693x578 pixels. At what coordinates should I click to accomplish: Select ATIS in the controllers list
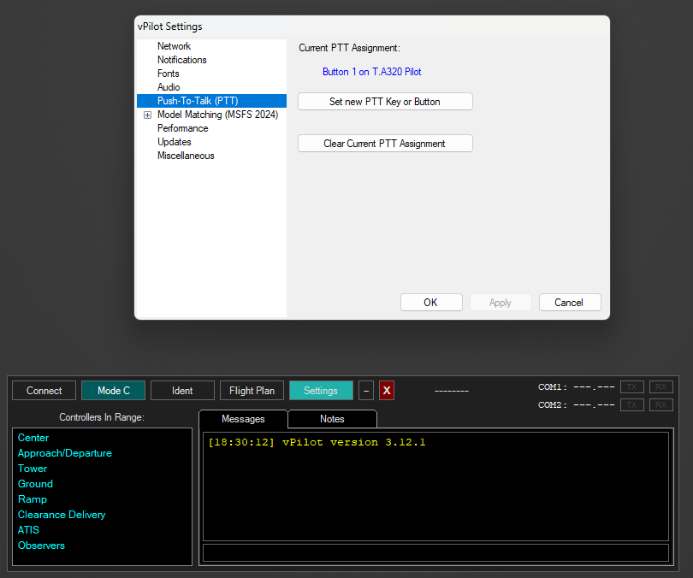[28, 530]
